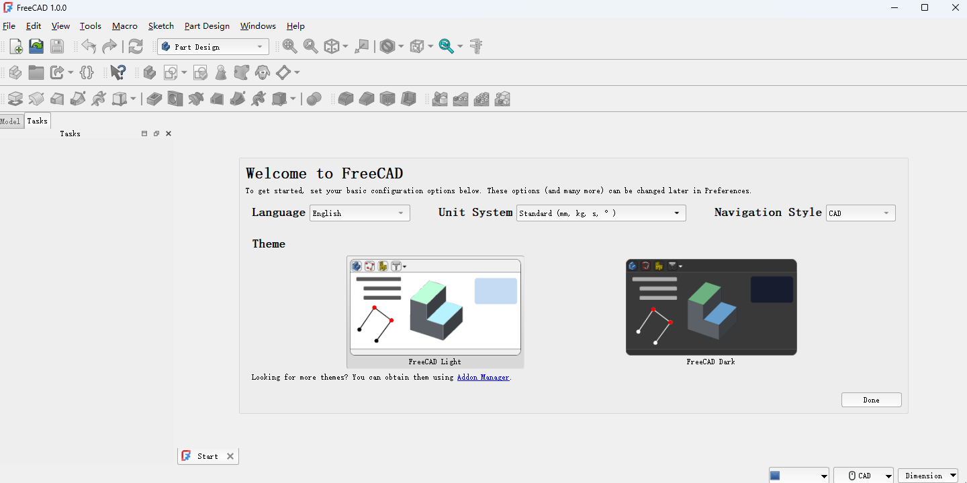This screenshot has height=483, width=967.
Task: Click the What's This help cursor icon
Action: click(x=118, y=72)
